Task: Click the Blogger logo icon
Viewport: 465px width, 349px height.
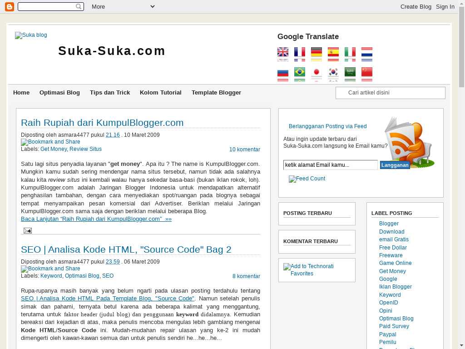Action: 9,6
